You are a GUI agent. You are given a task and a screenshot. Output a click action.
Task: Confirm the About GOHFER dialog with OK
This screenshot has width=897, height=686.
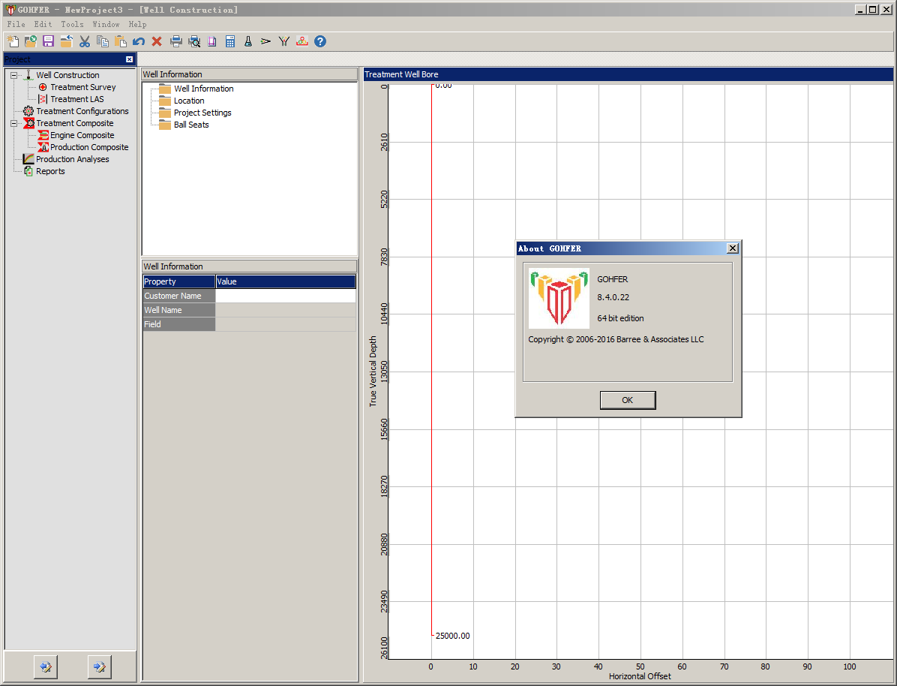(x=628, y=400)
